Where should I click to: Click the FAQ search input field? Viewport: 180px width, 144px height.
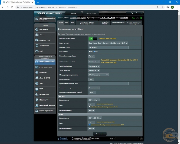[x=127, y=139]
